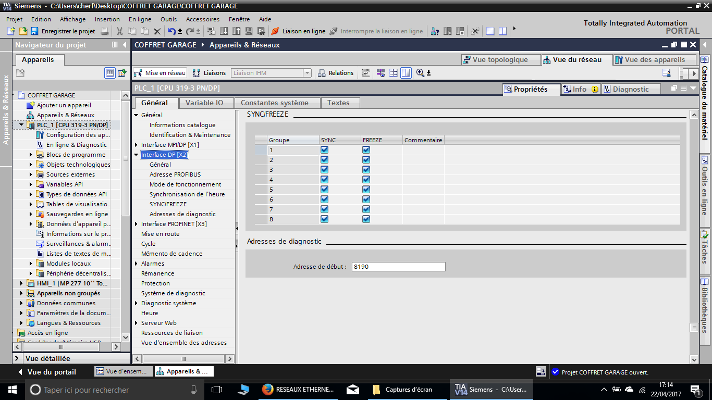712x400 pixels.
Task: Click the Print icon in the toolbar
Action: tap(104, 31)
